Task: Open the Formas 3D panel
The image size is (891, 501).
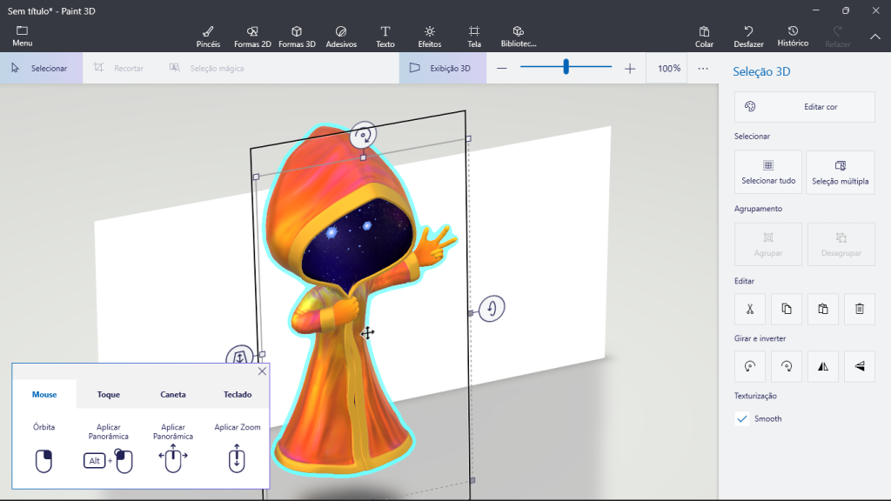Action: [x=297, y=35]
